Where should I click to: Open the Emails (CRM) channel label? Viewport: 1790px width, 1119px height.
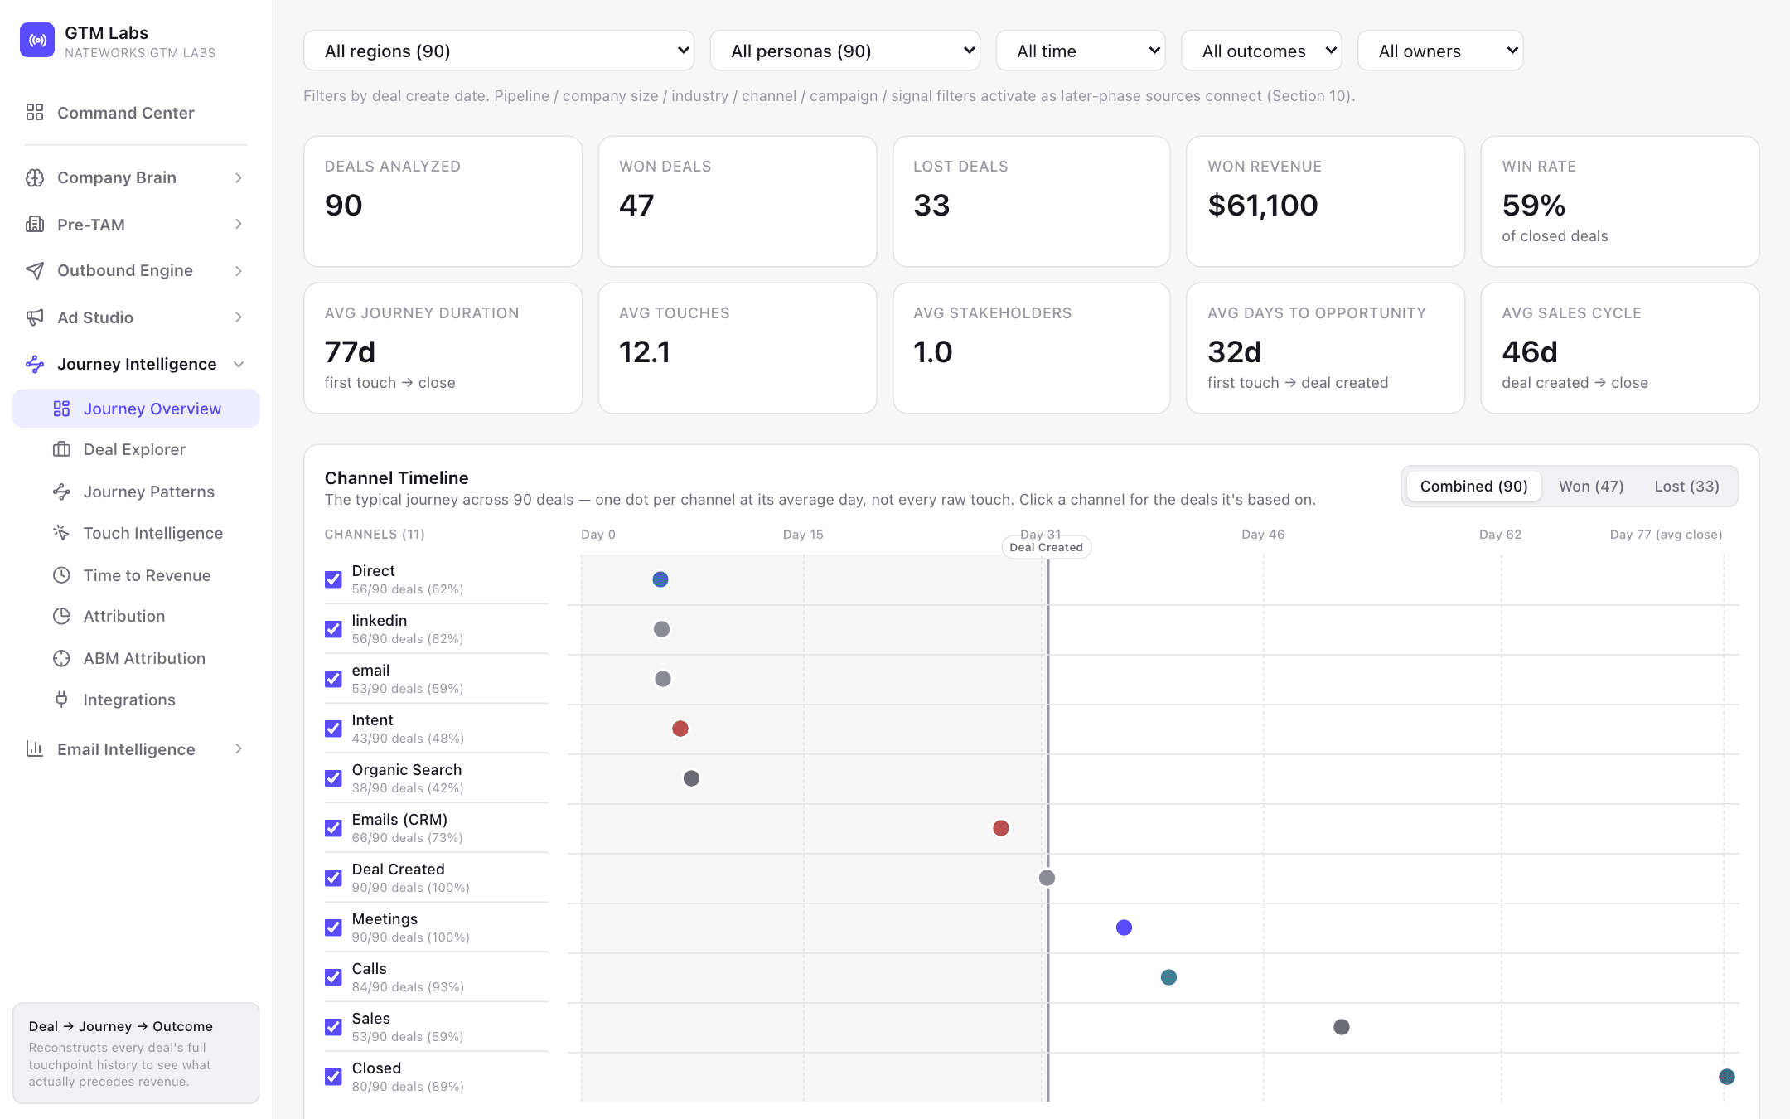(399, 819)
